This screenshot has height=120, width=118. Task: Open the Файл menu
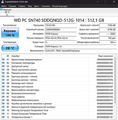(4, 6)
